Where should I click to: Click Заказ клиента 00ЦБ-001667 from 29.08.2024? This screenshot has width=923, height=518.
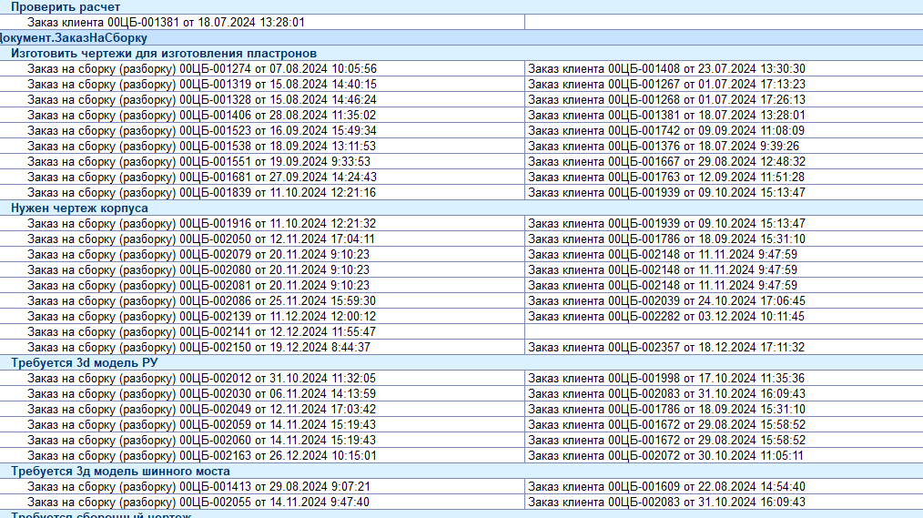pyautogui.click(x=666, y=162)
